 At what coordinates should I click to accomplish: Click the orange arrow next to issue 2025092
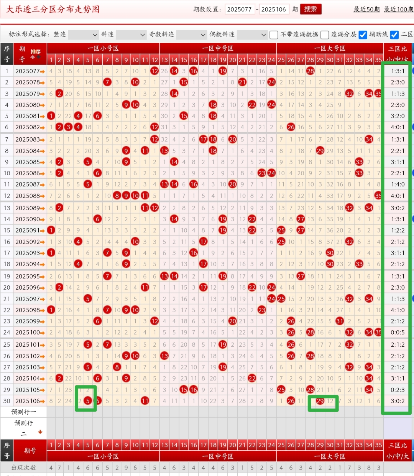[42, 242]
